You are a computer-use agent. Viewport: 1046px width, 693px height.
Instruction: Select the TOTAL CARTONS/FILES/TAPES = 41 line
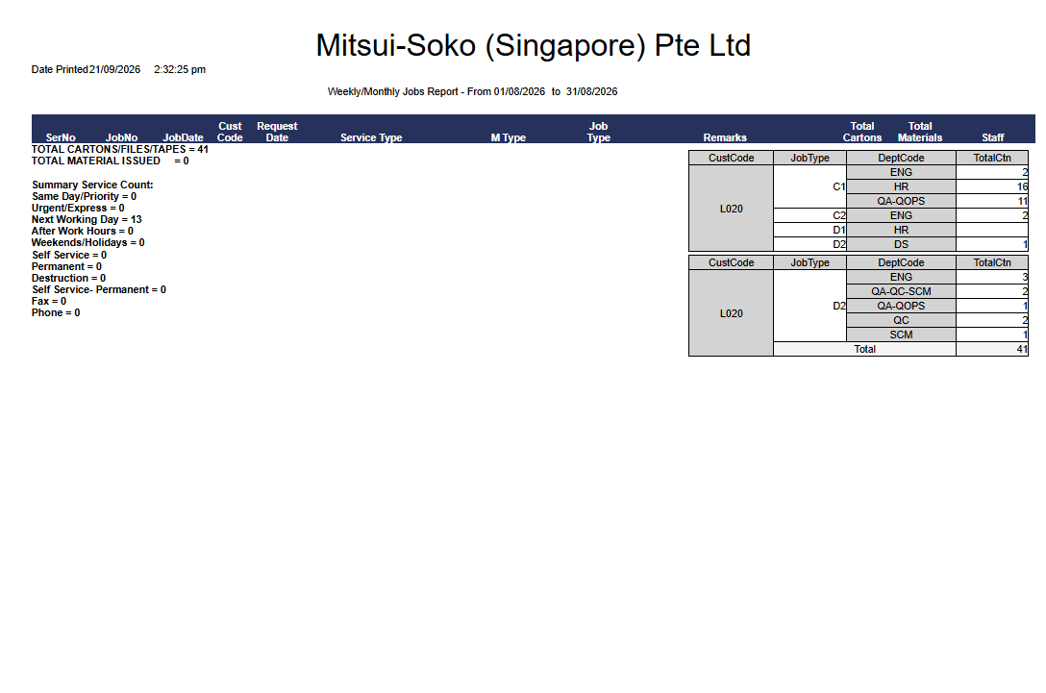120,149
